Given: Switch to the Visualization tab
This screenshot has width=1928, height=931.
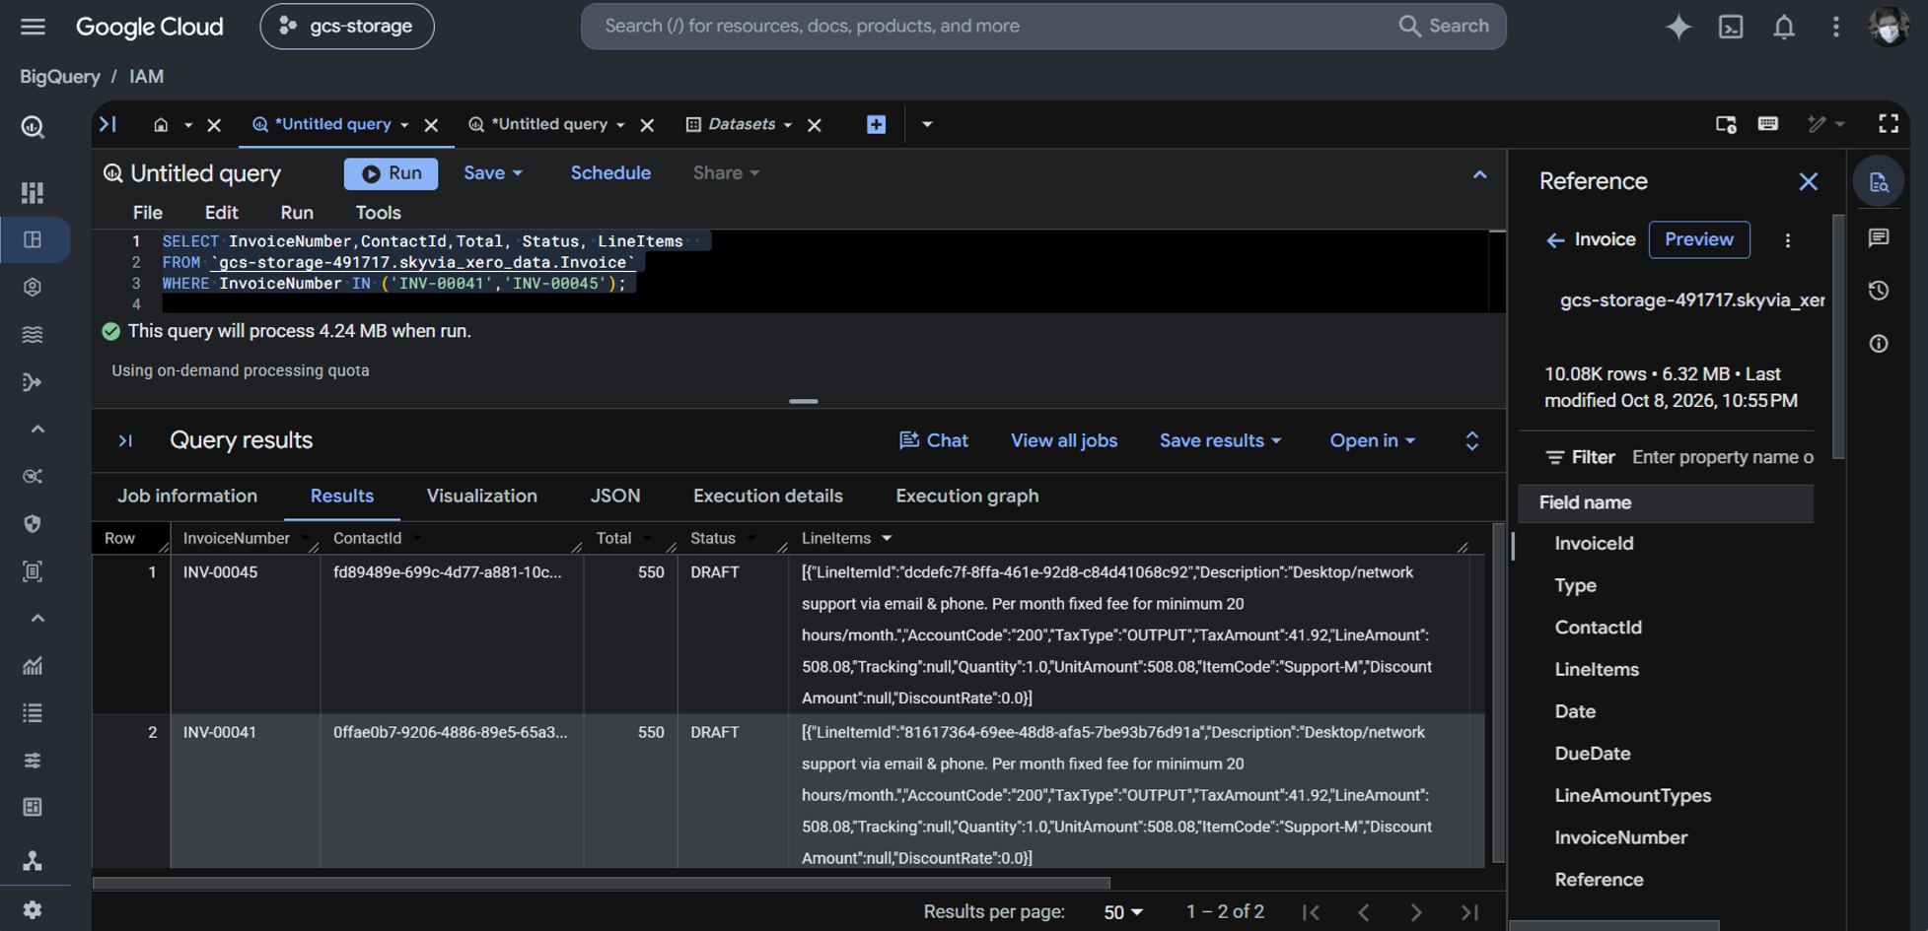Looking at the screenshot, I should (x=482, y=497).
